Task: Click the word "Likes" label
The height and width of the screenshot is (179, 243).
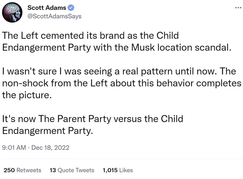Action: click(126, 170)
